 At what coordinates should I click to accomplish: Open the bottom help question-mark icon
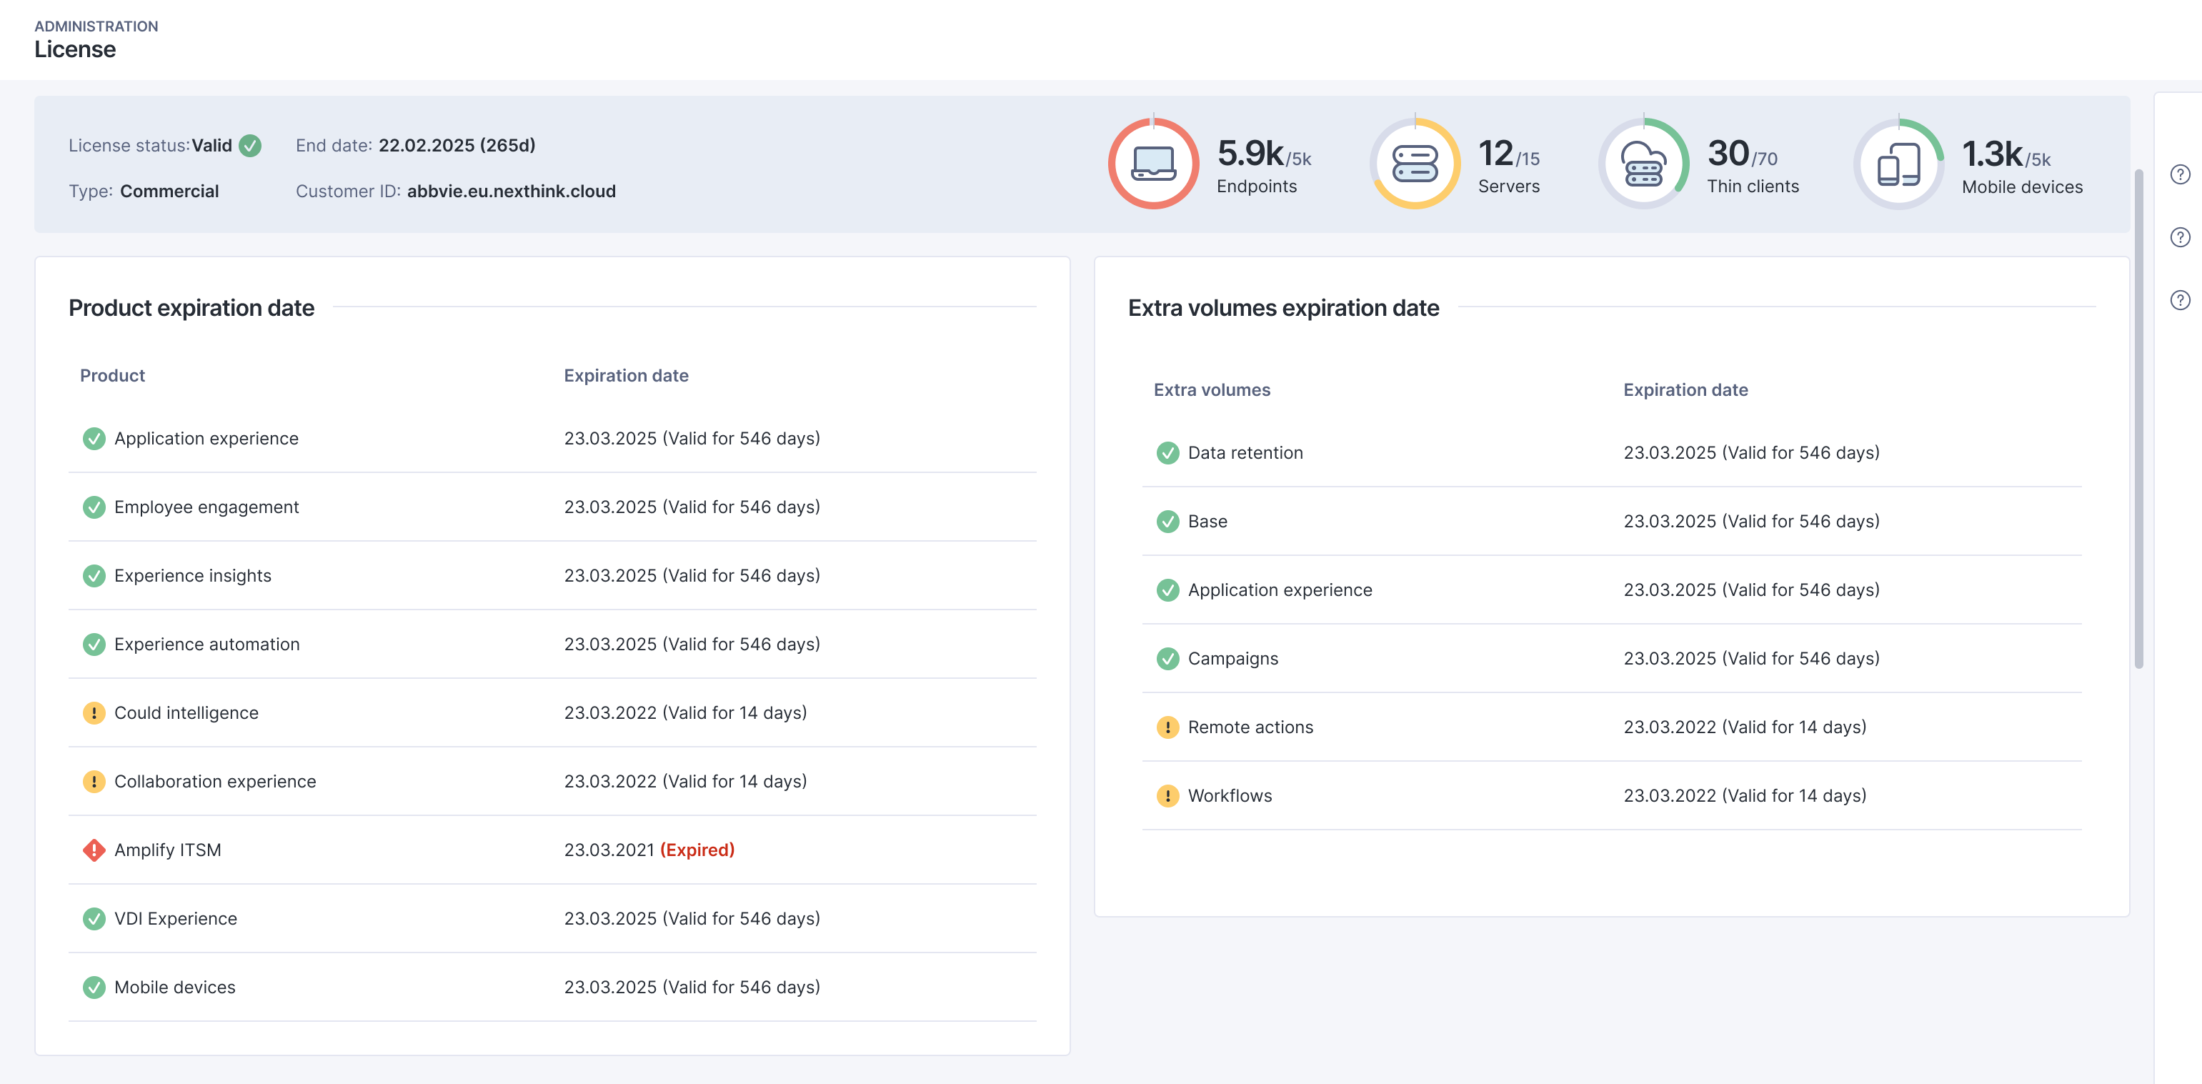pos(2180,300)
